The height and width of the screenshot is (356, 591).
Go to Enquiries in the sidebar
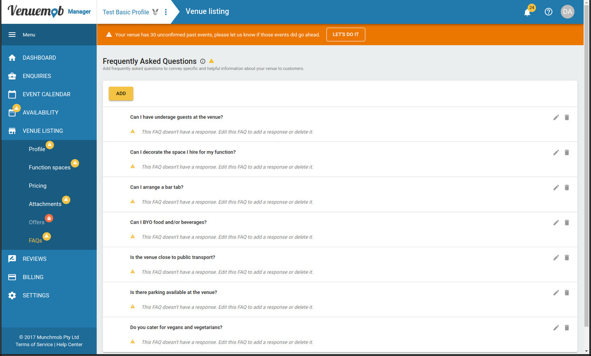tap(36, 76)
